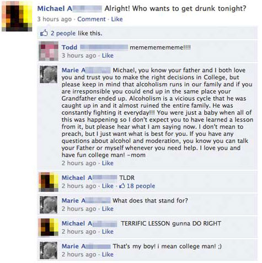Open Marie's avatar on the long comment

pyautogui.click(x=49, y=74)
